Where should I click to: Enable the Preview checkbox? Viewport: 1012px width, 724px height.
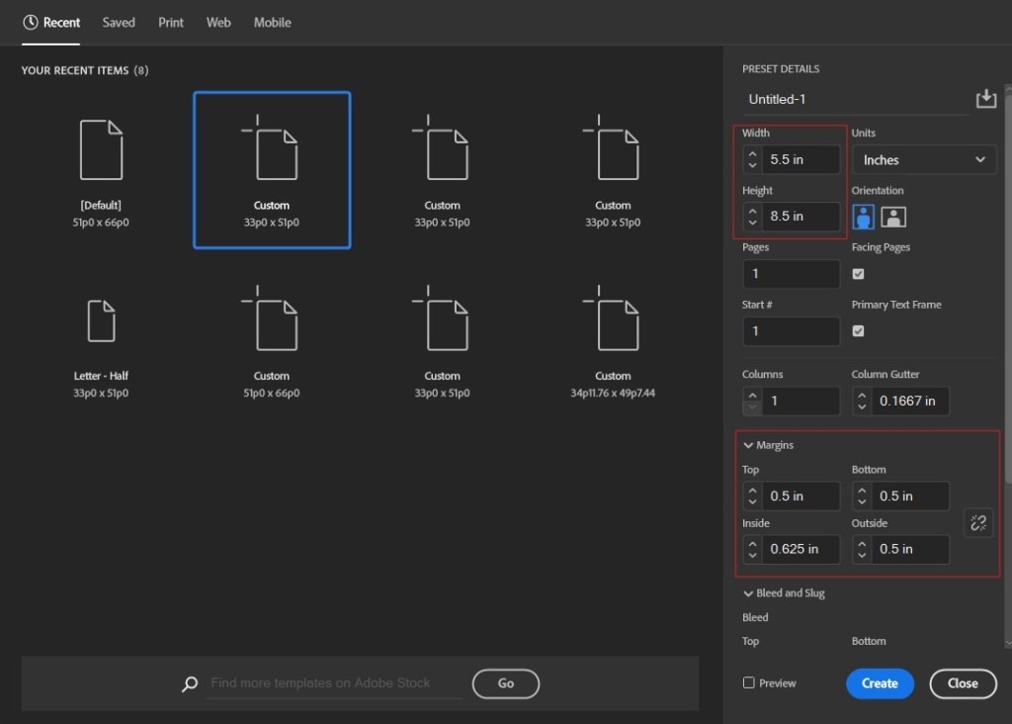[749, 683]
